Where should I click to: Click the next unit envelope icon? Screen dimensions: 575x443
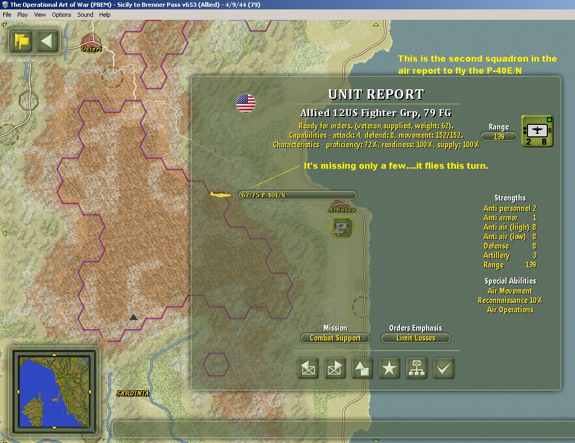point(335,368)
